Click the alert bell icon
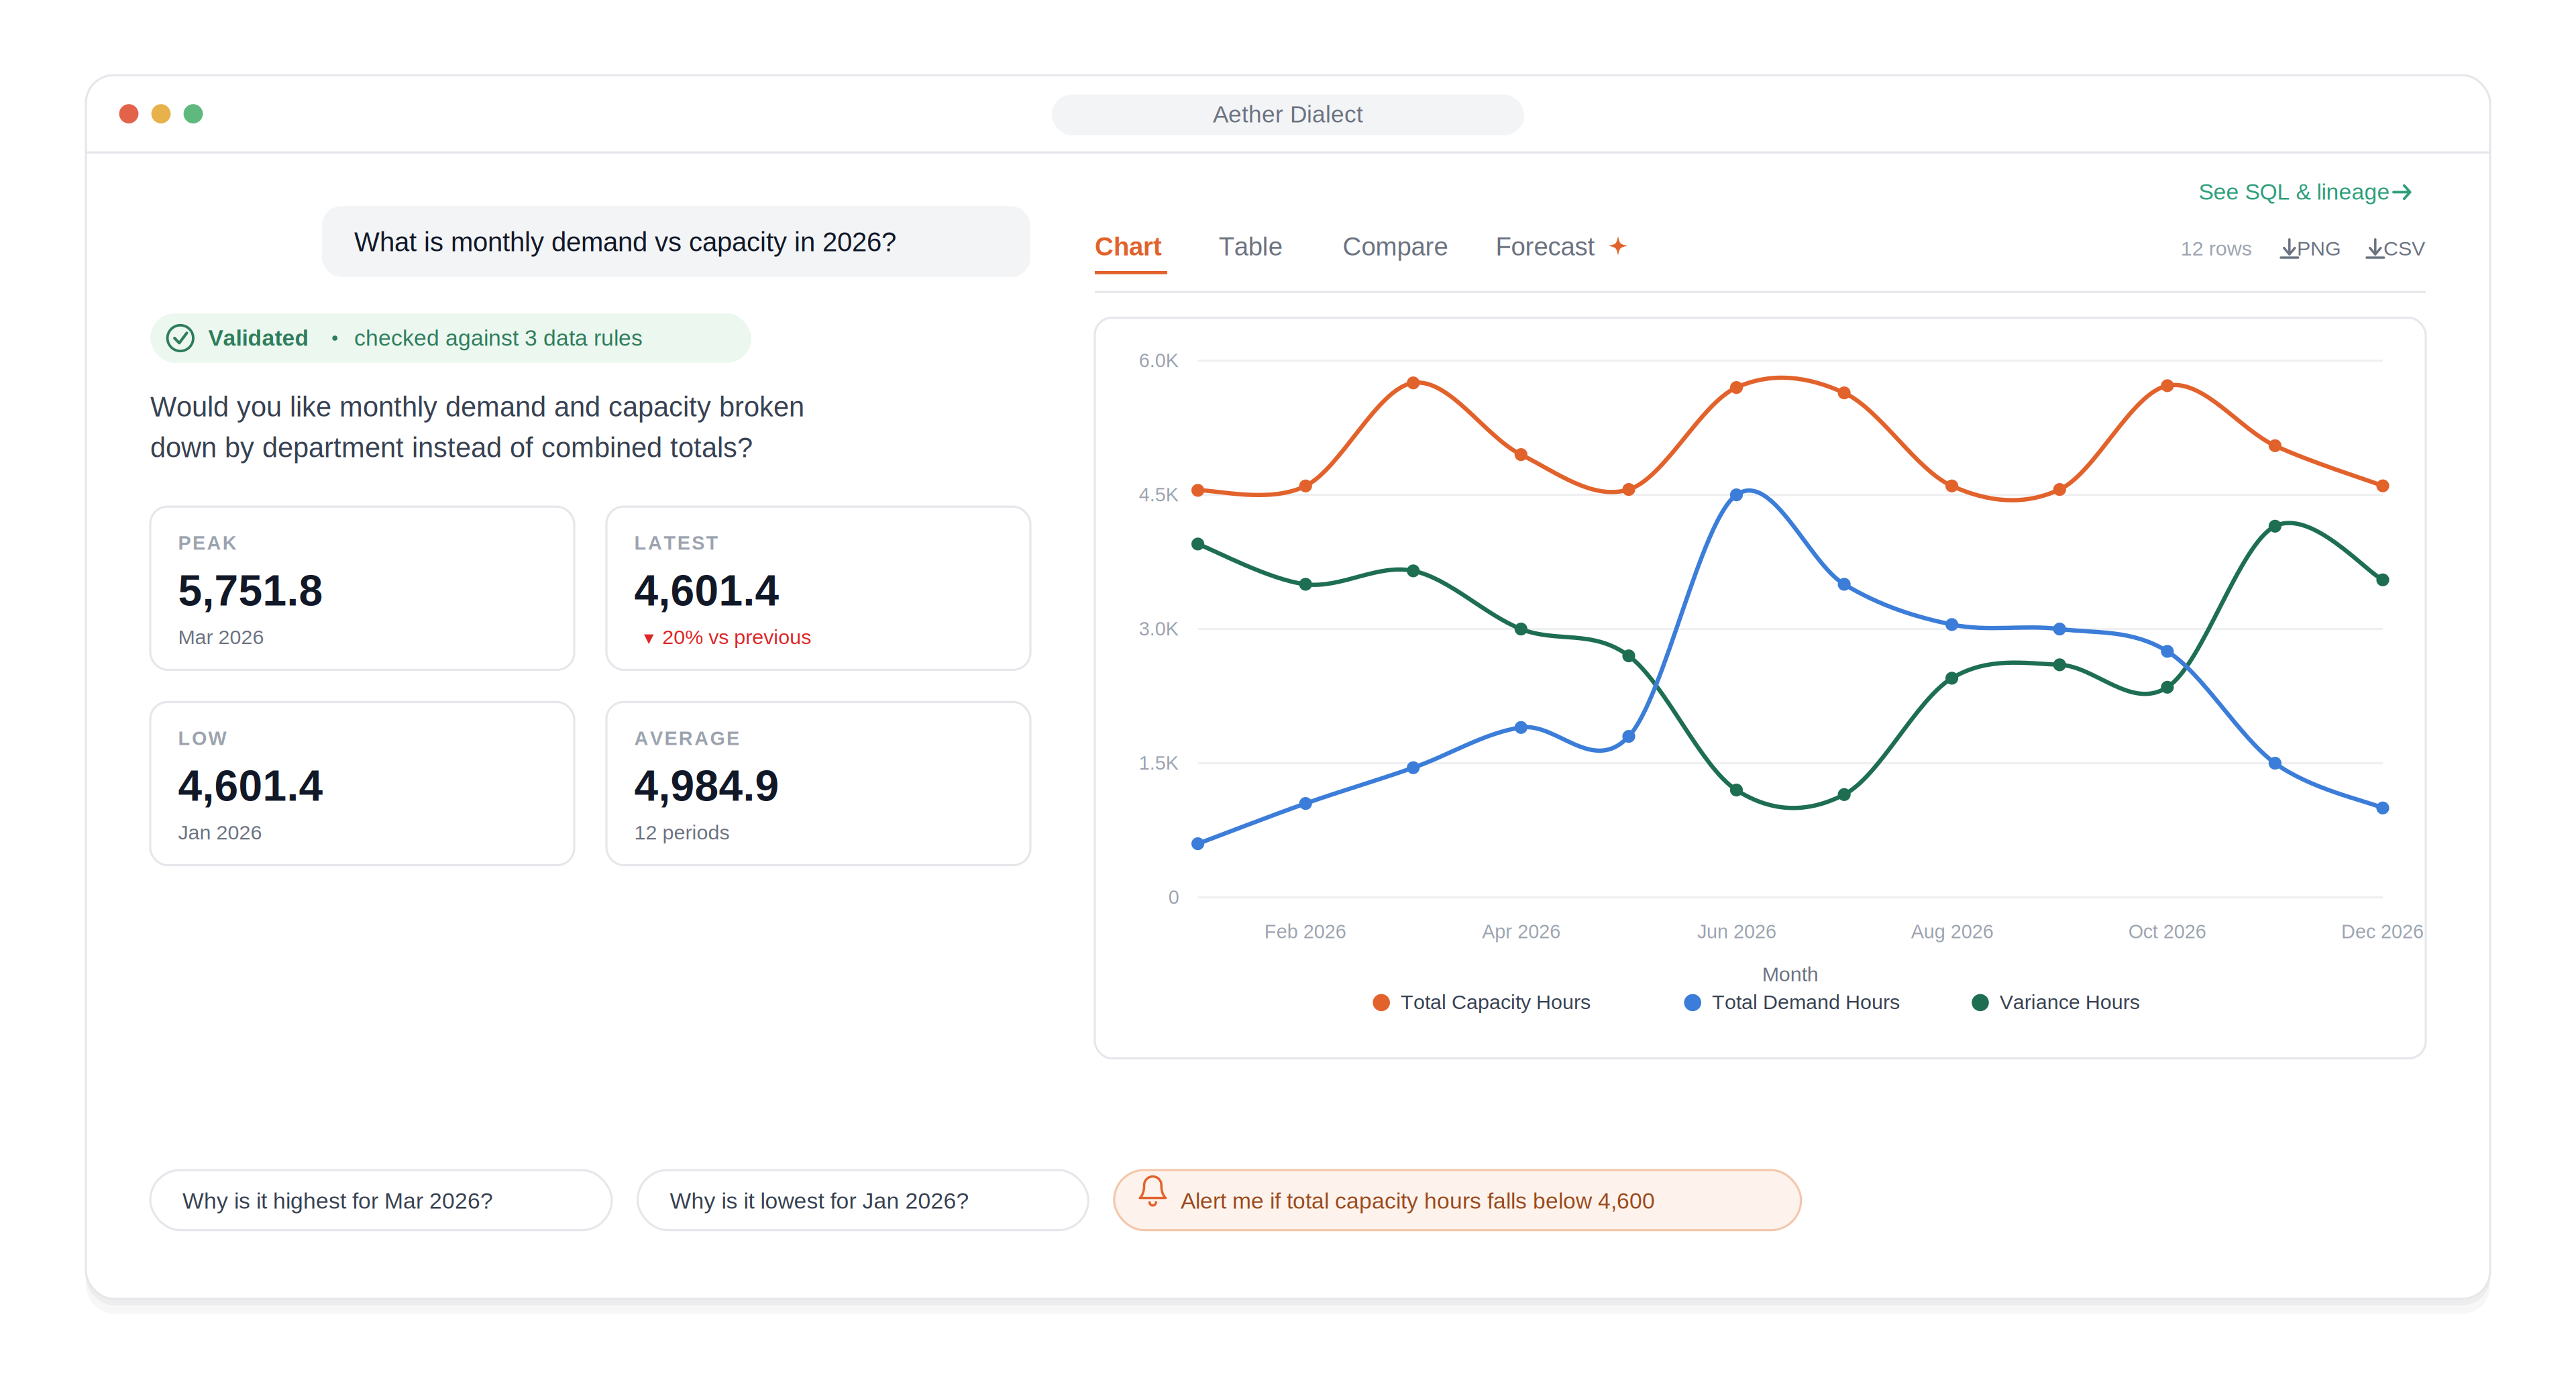The height and width of the screenshot is (1374, 2576). 1152,1191
